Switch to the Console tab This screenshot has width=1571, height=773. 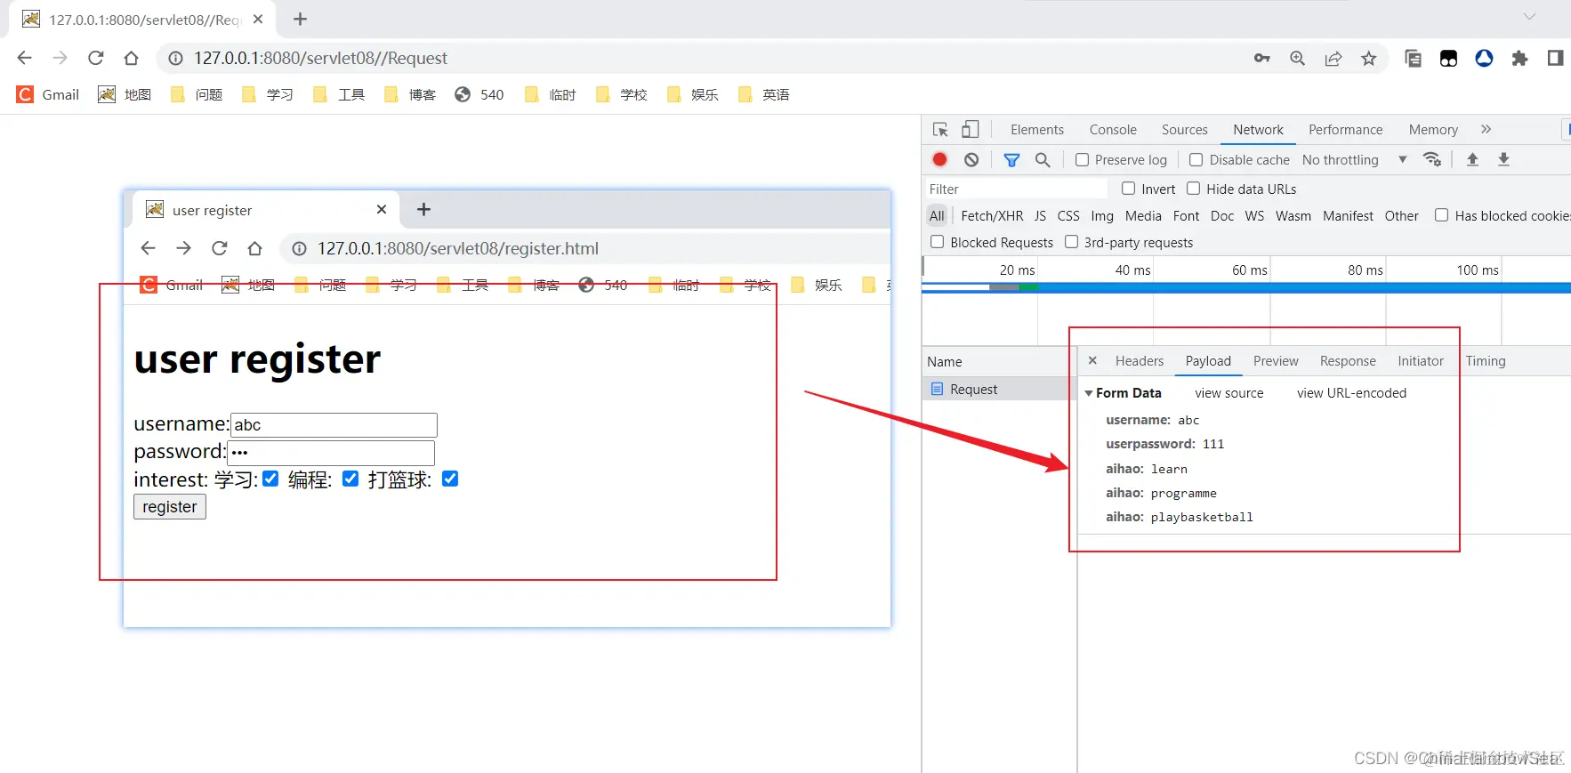coord(1113,129)
